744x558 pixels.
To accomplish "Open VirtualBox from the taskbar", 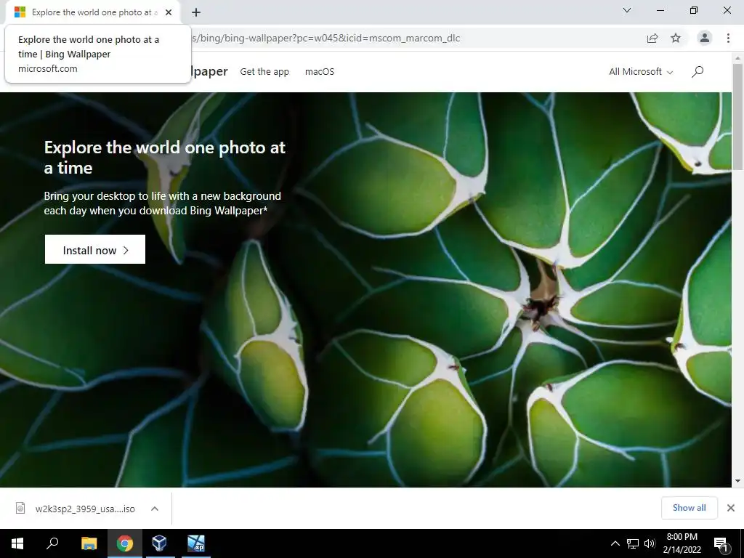I will click(x=159, y=543).
